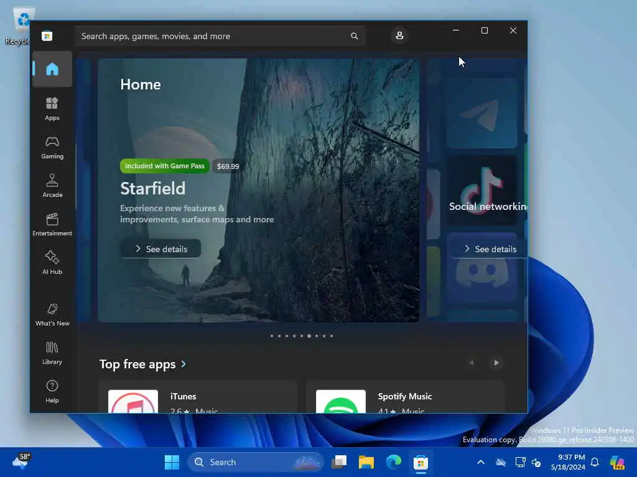This screenshot has width=637, height=477.
Task: Click See details for Starfield
Action: (x=161, y=248)
